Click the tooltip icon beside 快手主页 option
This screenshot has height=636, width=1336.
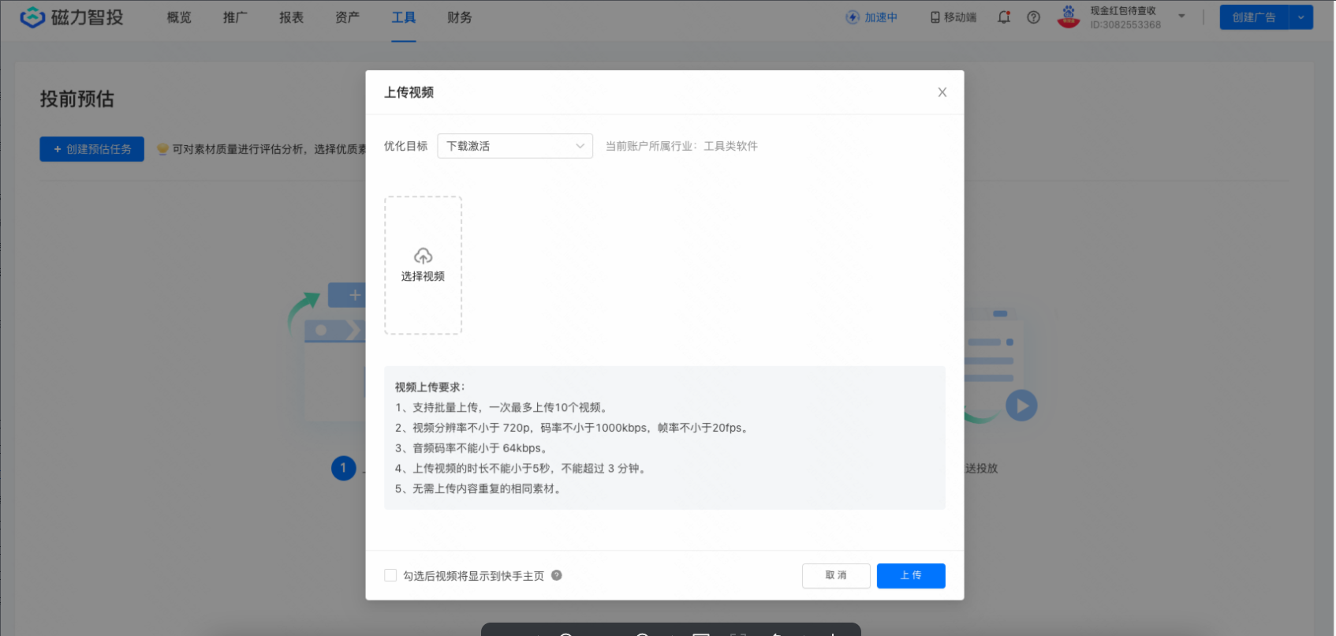(x=557, y=575)
